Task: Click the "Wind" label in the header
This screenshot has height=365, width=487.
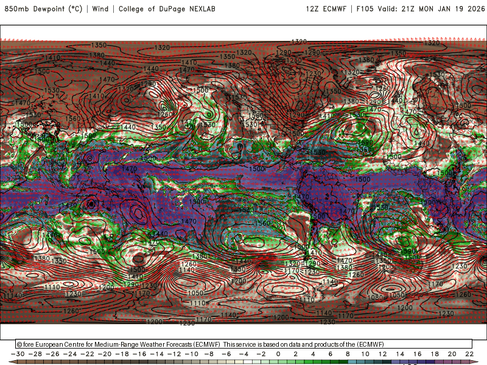Action: coord(100,9)
